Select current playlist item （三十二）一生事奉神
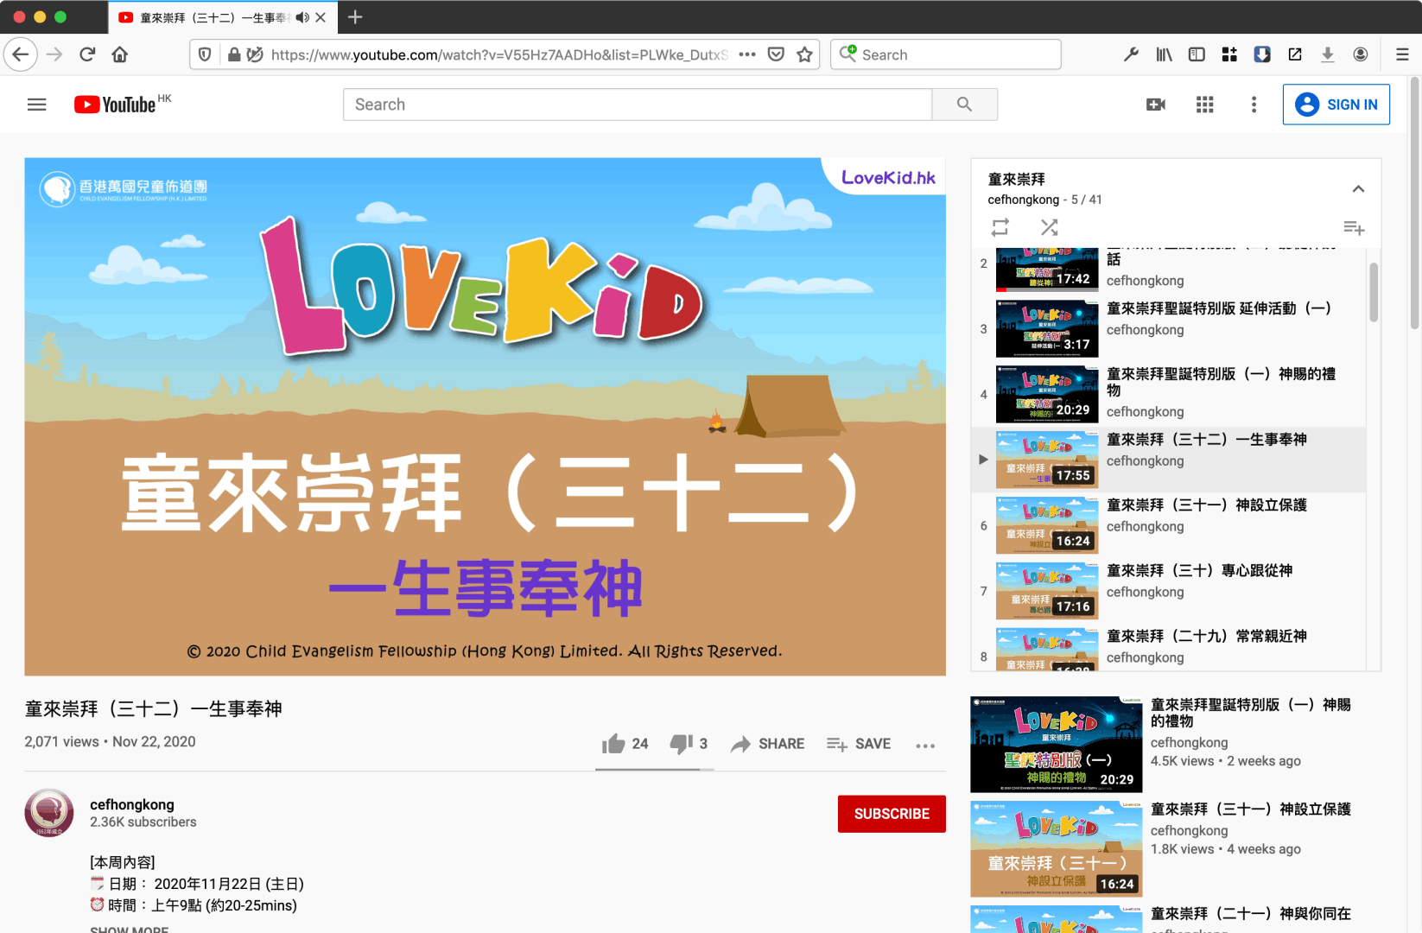 [1168, 460]
